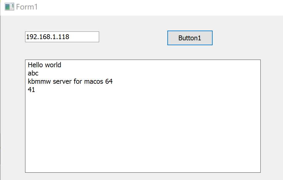Click the "118" part of the IP address
The width and height of the screenshot is (283, 180).
[x=64, y=37]
